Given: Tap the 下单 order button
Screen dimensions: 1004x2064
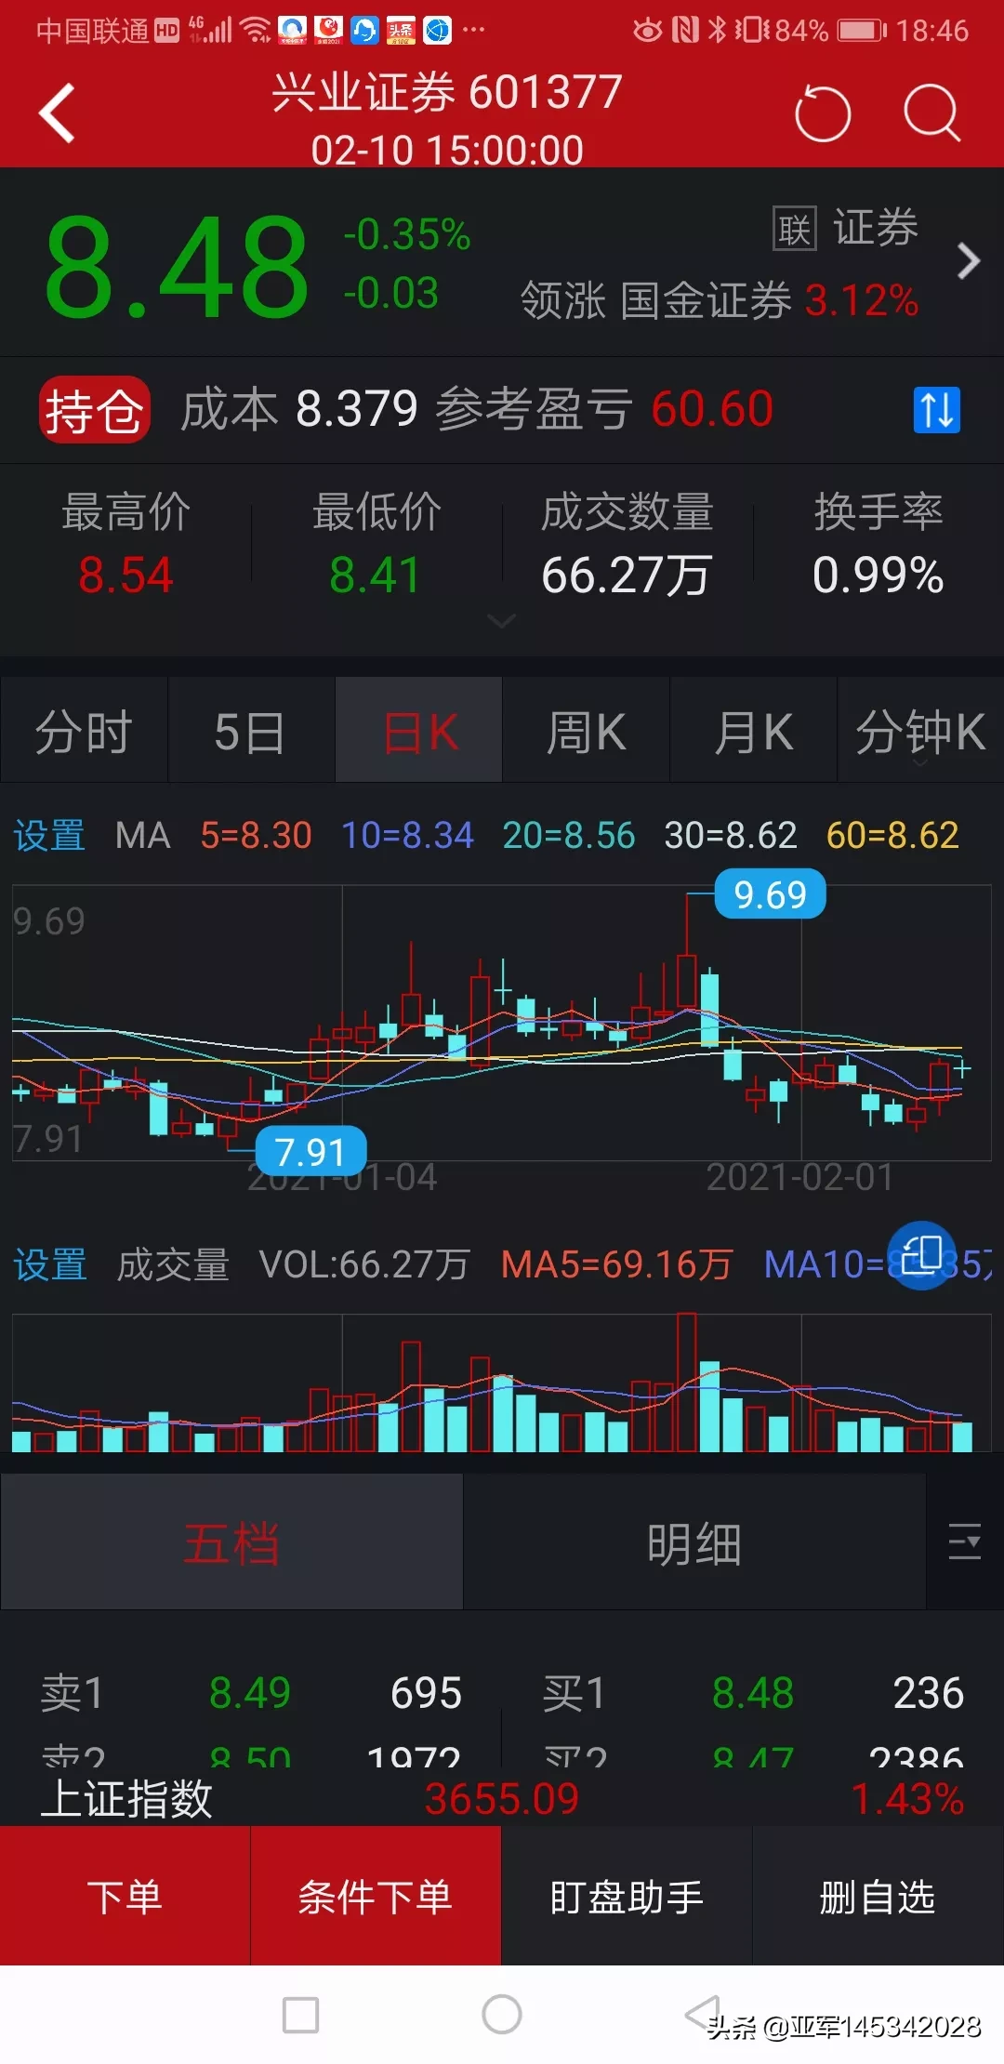Looking at the screenshot, I should tap(125, 1897).
